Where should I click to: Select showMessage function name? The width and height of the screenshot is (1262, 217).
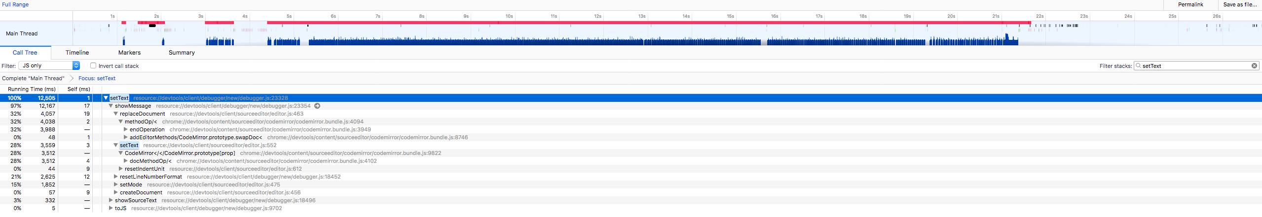(x=133, y=106)
